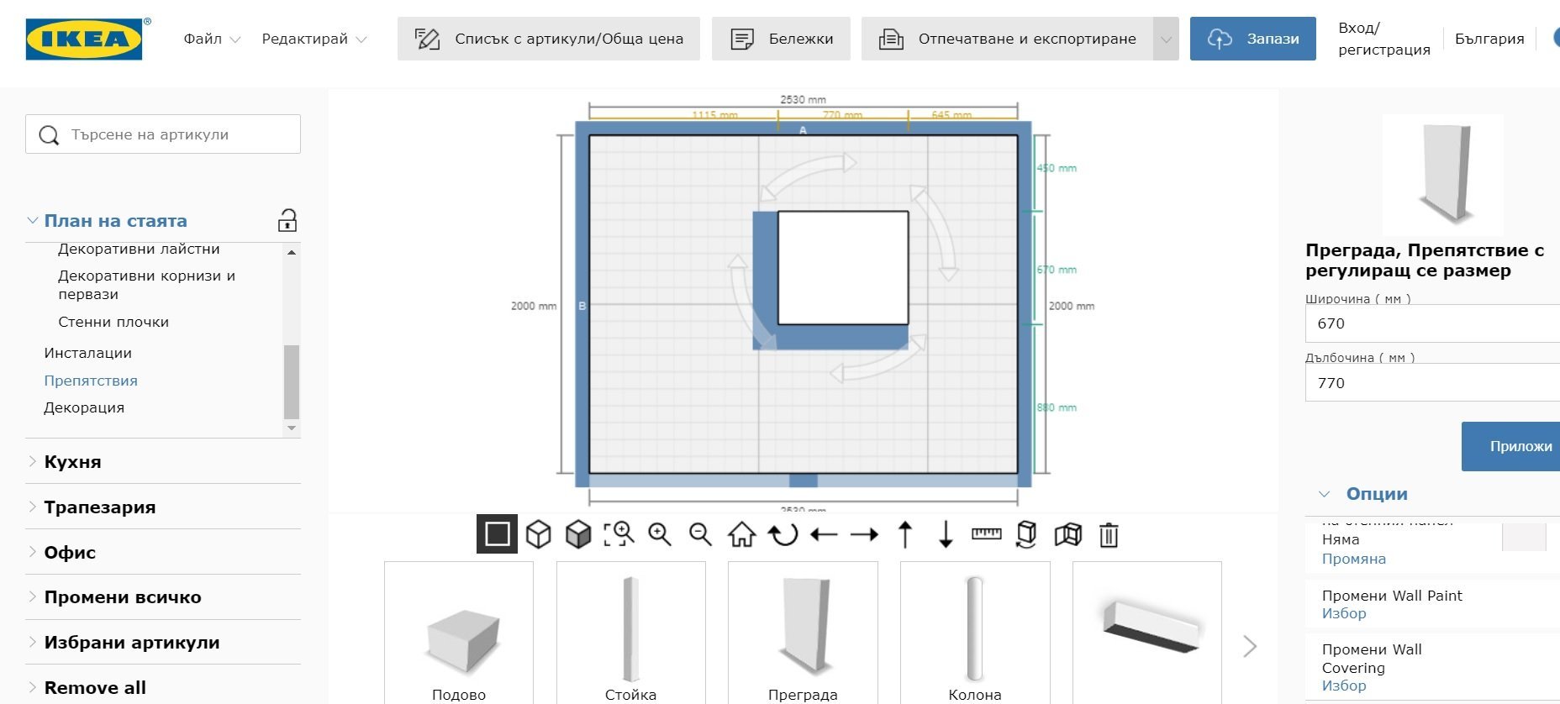Open the print and export dropdown arrow
Image resolution: width=1560 pixels, height=704 pixels.
(x=1166, y=39)
